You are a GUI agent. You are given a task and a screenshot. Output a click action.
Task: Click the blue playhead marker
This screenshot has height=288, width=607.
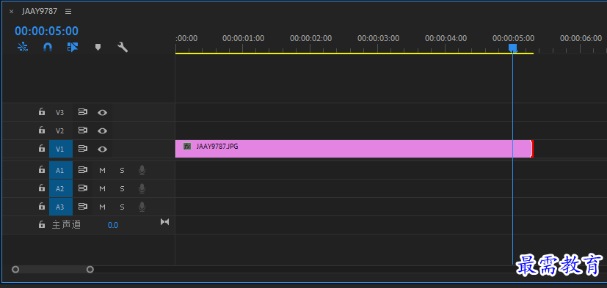coord(513,48)
